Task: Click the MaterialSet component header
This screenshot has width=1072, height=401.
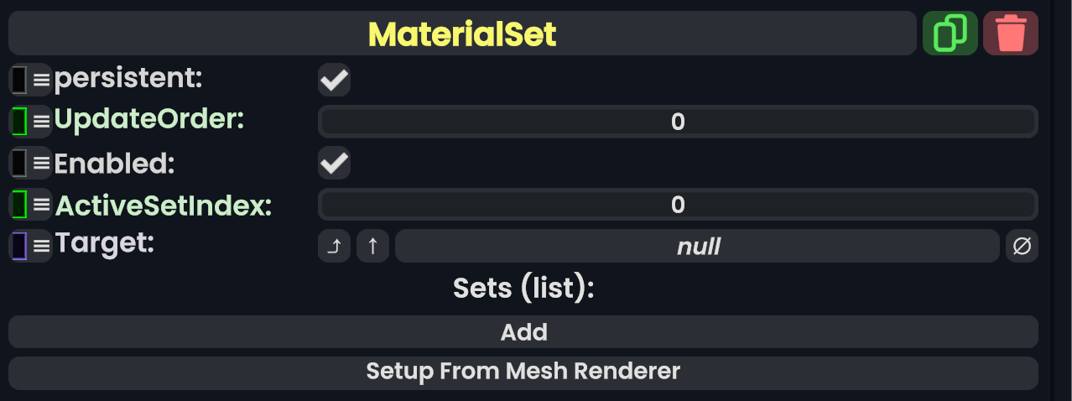Action: point(461,34)
